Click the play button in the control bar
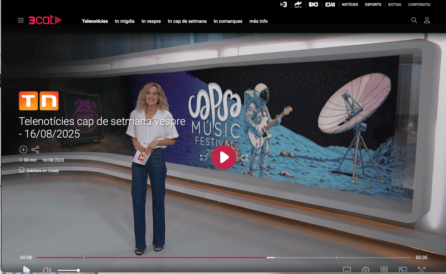The height and width of the screenshot is (274, 446). [26, 270]
